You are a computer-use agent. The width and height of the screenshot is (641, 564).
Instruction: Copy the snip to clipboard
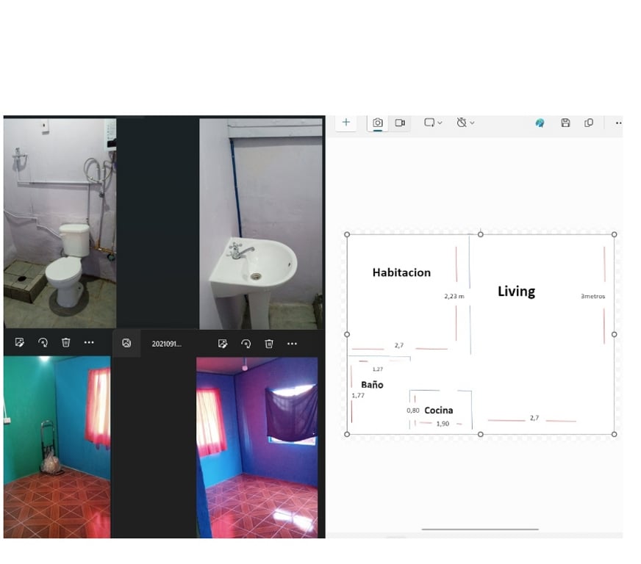pyautogui.click(x=589, y=123)
